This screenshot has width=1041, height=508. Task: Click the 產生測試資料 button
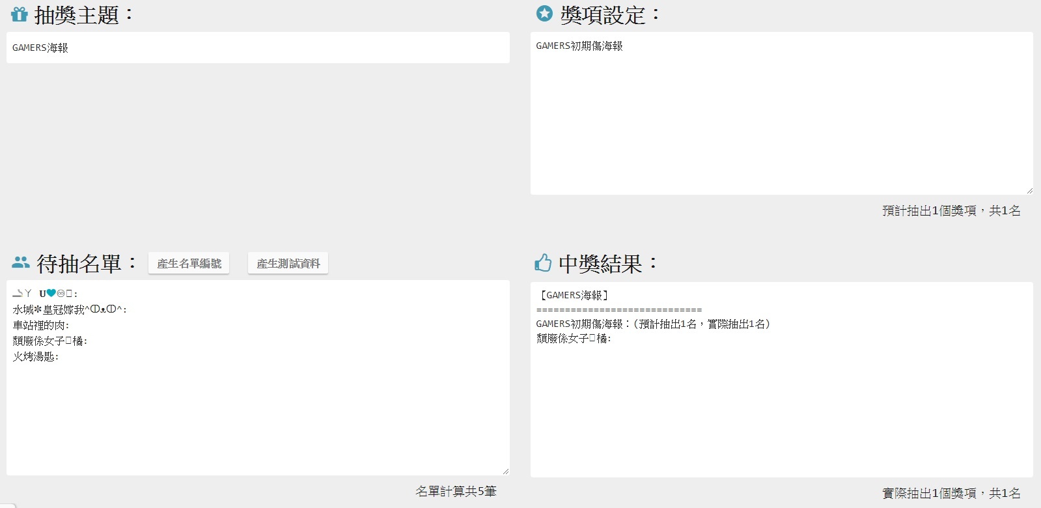(288, 263)
